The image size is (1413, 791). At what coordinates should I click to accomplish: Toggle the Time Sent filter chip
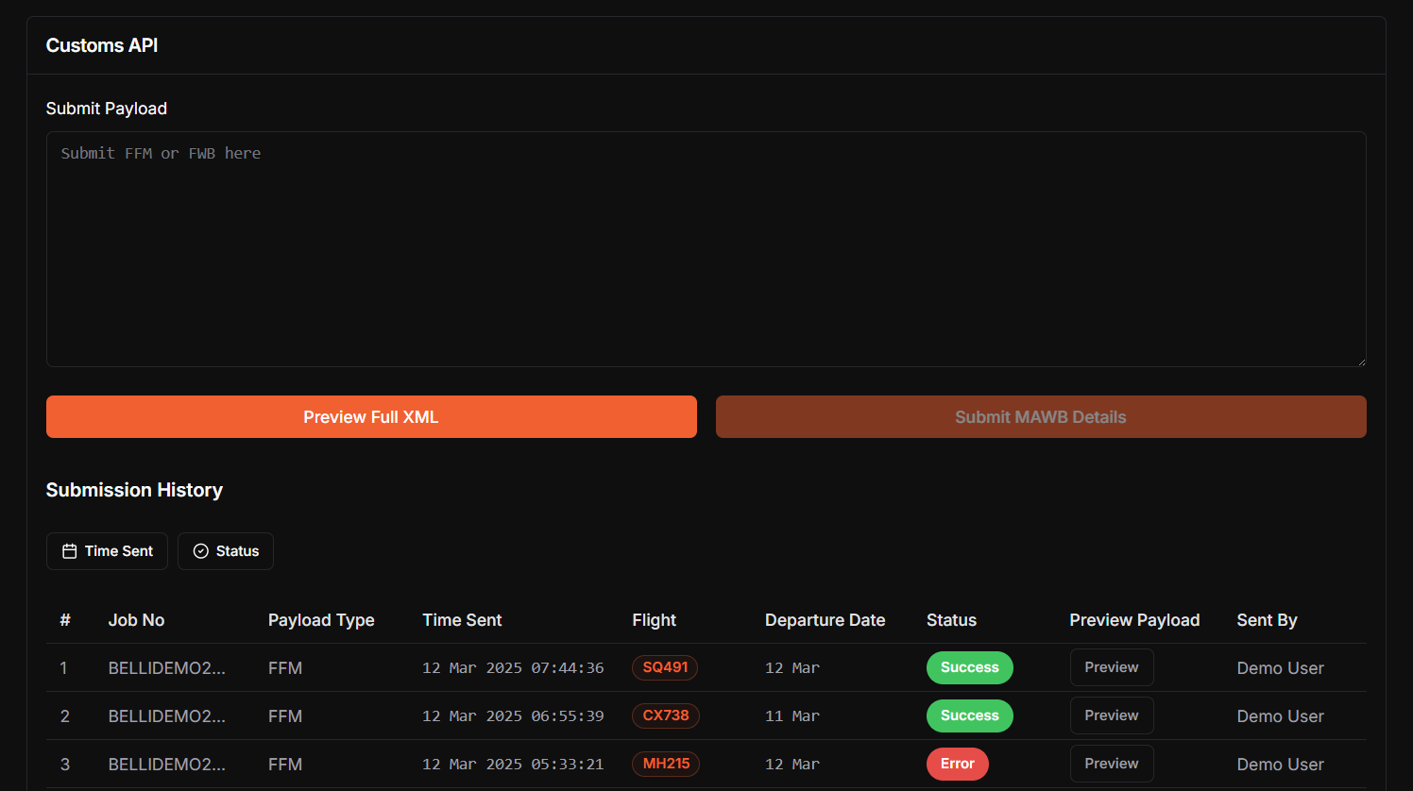coord(107,550)
